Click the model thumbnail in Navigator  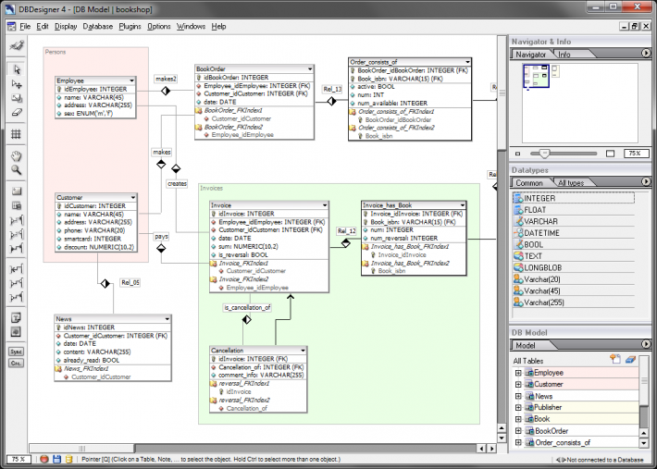coord(537,76)
